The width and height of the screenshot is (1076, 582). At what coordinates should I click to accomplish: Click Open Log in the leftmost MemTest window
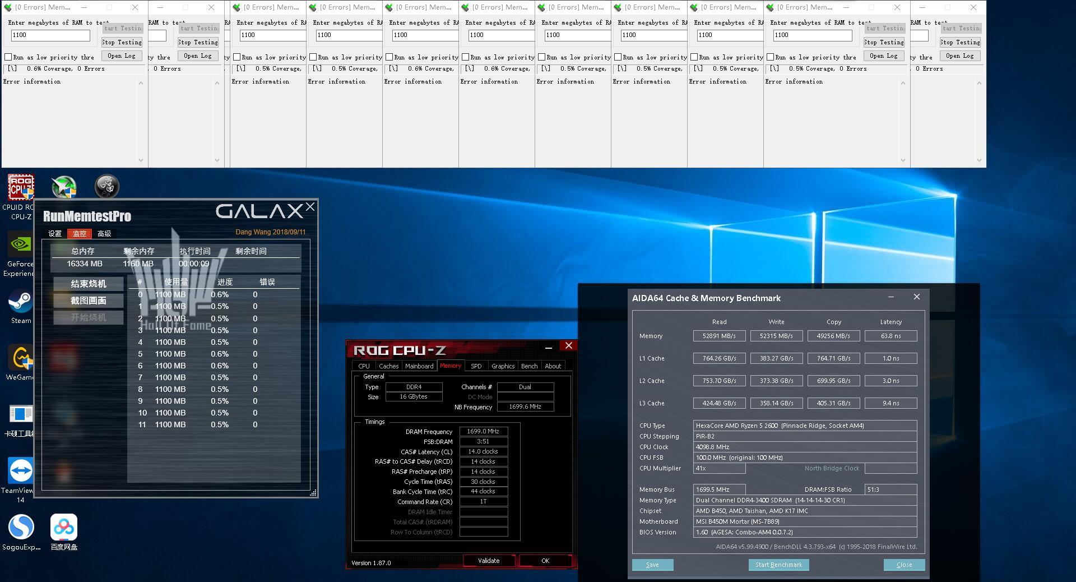tap(122, 56)
